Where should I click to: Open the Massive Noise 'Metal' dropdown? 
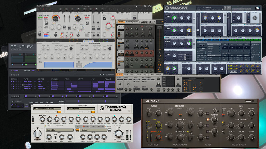[x=174, y=63]
